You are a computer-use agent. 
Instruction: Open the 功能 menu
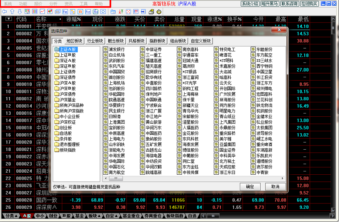click(x=23, y=4)
